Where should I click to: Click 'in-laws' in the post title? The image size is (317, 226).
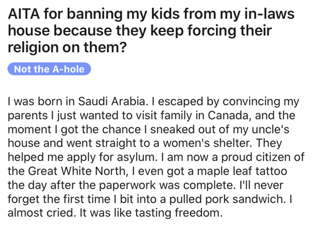(x=269, y=14)
